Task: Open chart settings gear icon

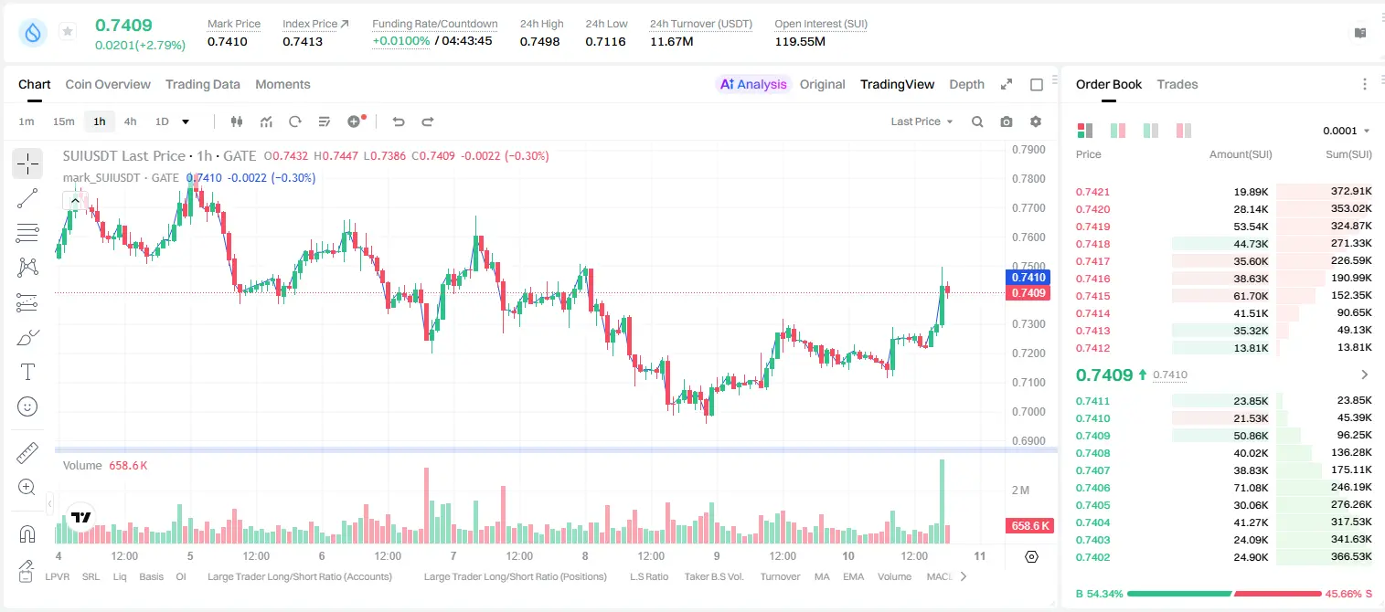Action: (x=1036, y=121)
